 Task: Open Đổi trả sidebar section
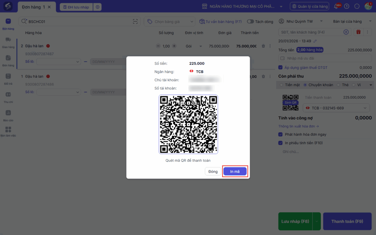tap(8, 79)
